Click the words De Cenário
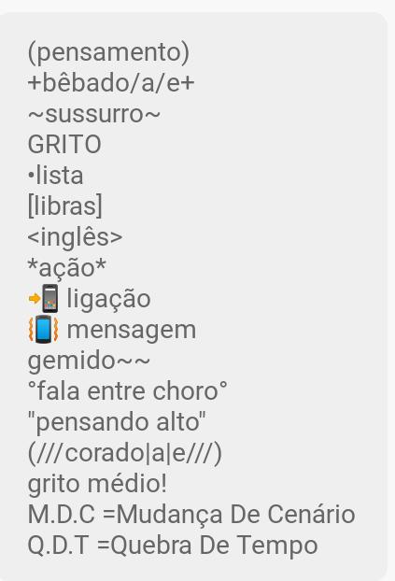The height and width of the screenshot is (581, 395). (x=292, y=515)
